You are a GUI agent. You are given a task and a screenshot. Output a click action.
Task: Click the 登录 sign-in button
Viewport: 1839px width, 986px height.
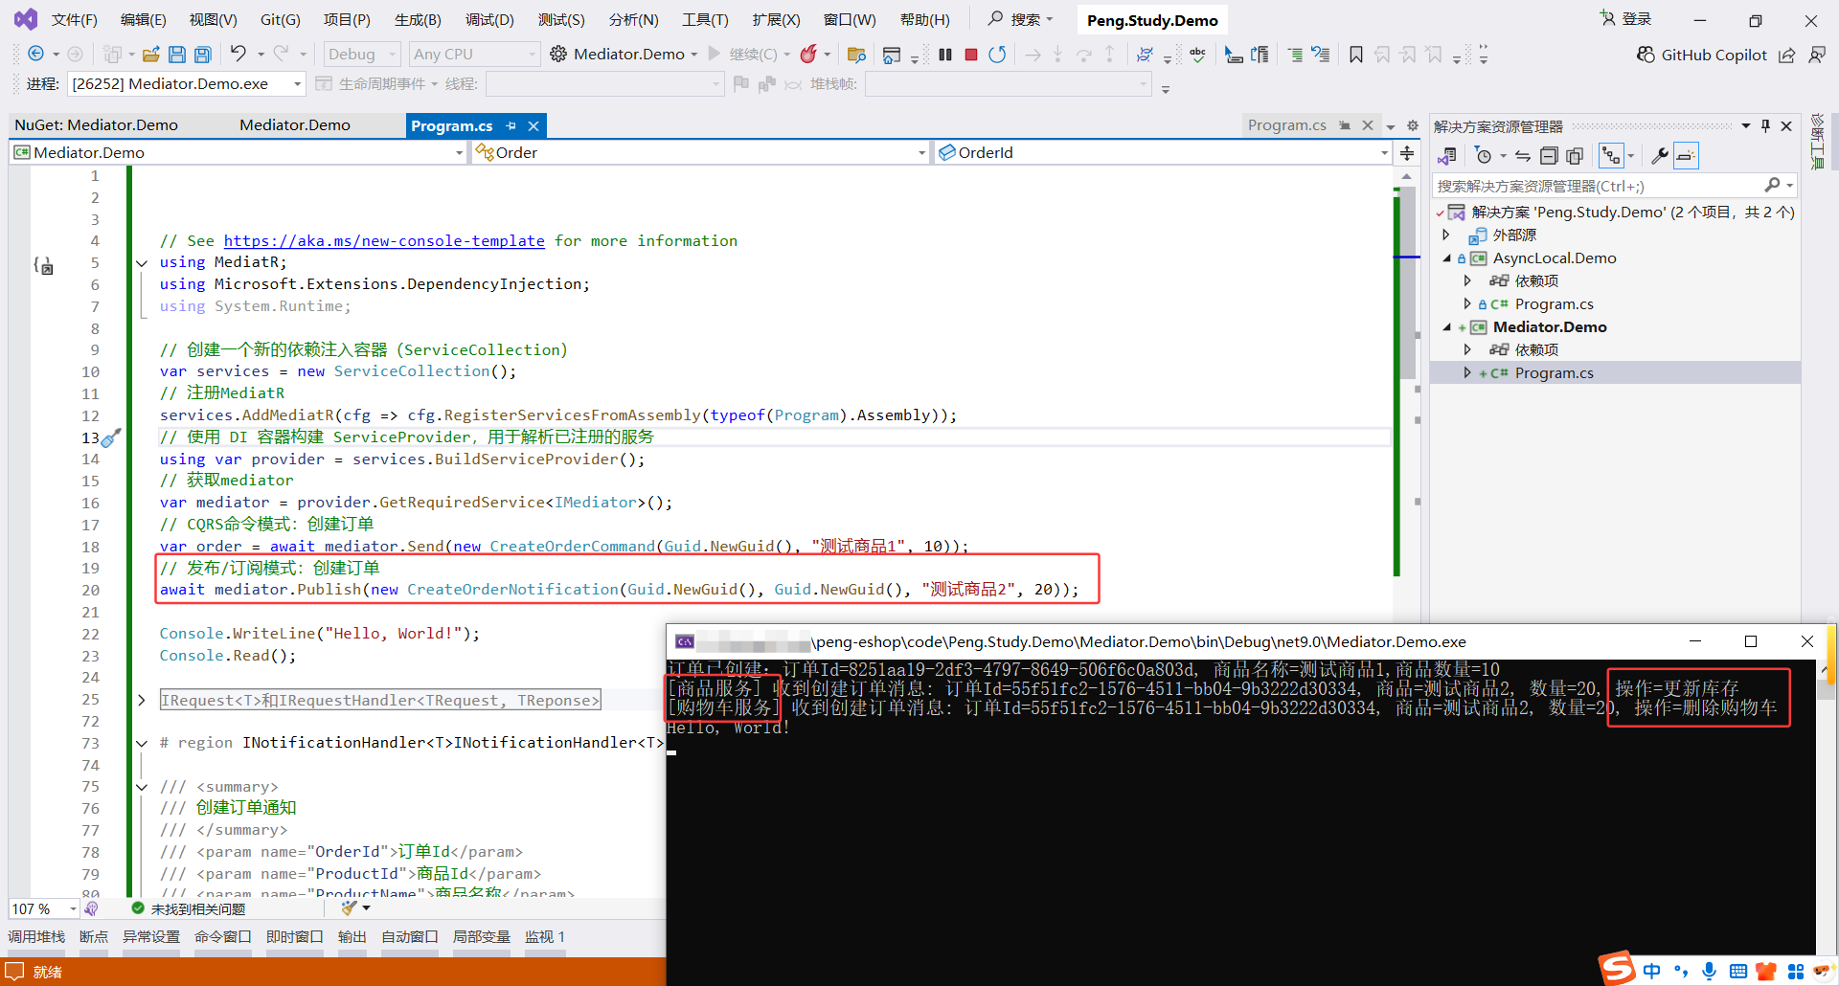pyautogui.click(x=1626, y=19)
